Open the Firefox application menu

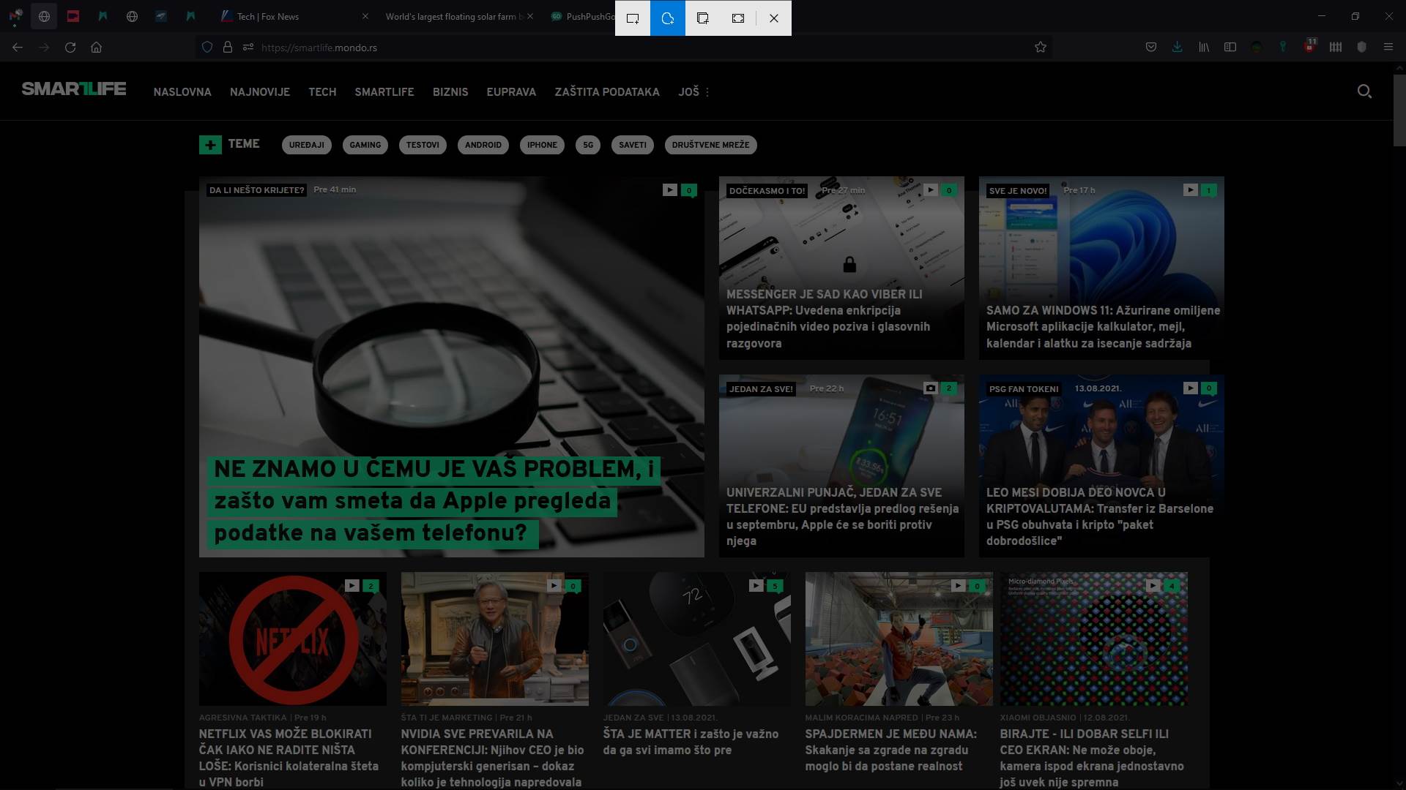tap(1388, 47)
